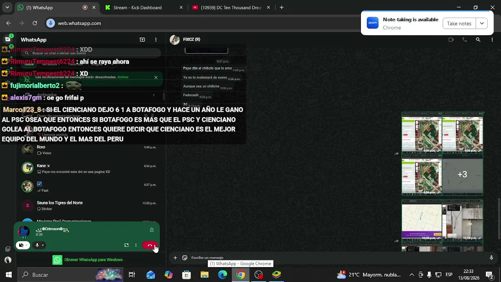Forward the 9:39 p.m. photo album
This screenshot has width=501, height=282.
tap(396, 154)
